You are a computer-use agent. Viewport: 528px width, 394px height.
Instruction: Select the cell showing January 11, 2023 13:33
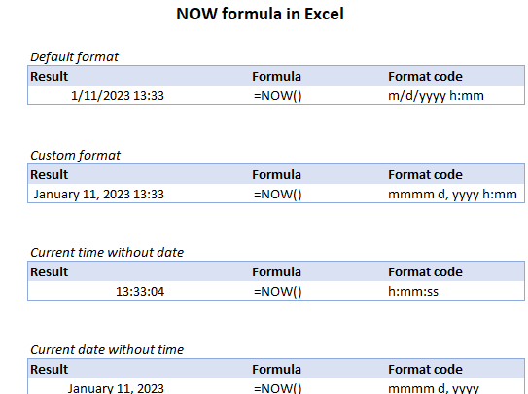98,195
